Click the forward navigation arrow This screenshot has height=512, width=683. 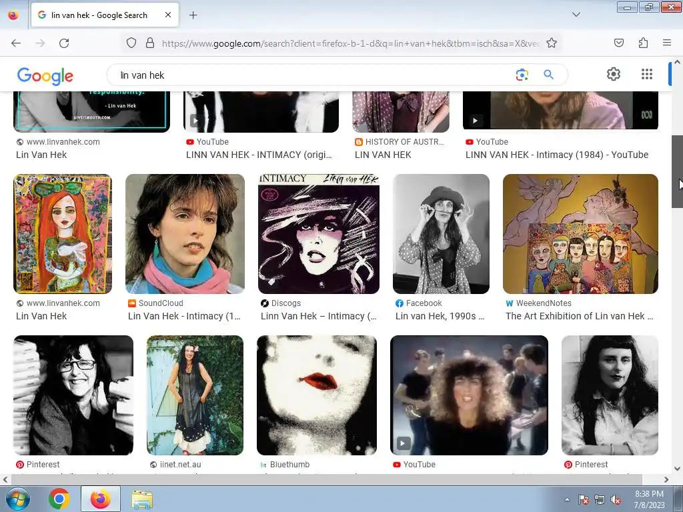(x=40, y=43)
